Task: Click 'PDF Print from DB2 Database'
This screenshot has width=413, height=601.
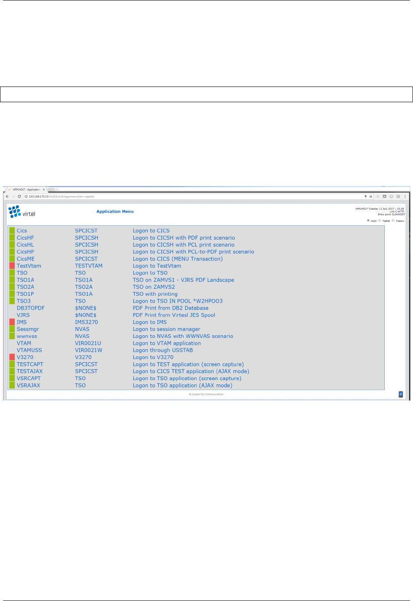Action: pos(170,308)
